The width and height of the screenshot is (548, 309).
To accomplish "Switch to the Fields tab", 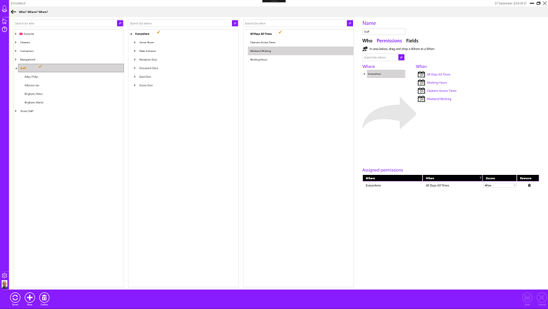I will tap(412, 41).
